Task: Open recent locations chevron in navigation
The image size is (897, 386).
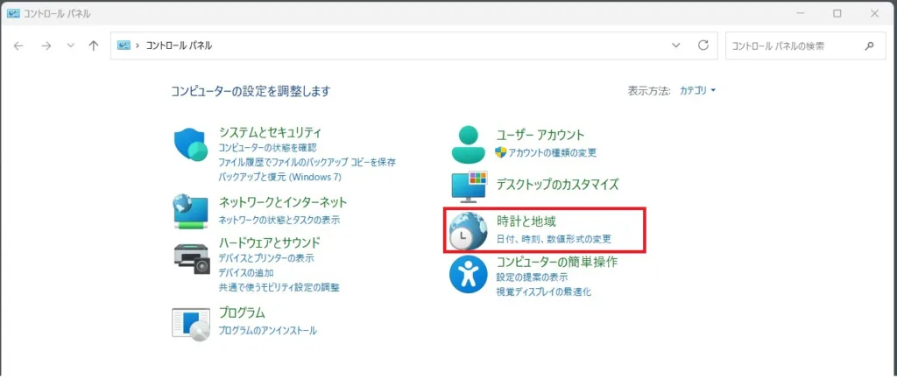Action: (71, 46)
